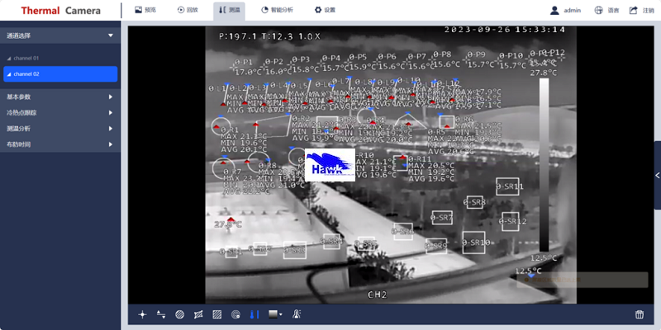Click the temperature alarm icon

[296, 314]
